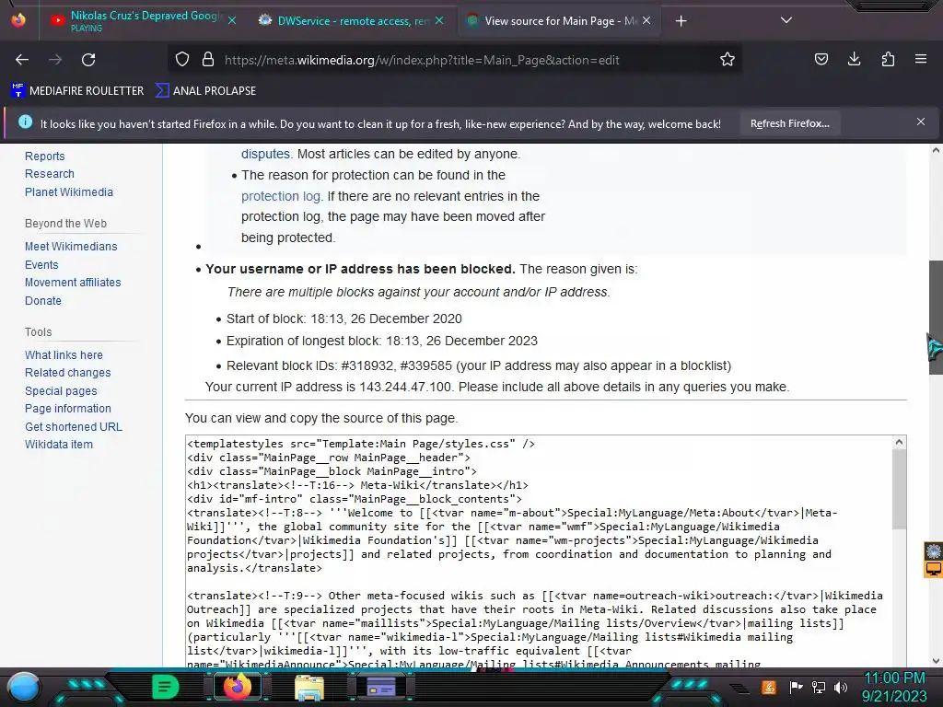This screenshot has width=943, height=707.
Task: Open the Firefox downloads panel icon
Action: point(854,59)
